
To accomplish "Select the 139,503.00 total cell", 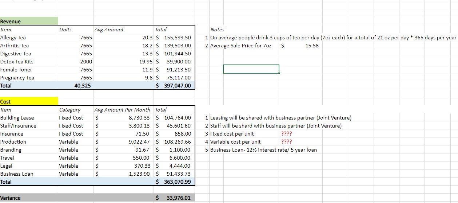I will 174,46.
